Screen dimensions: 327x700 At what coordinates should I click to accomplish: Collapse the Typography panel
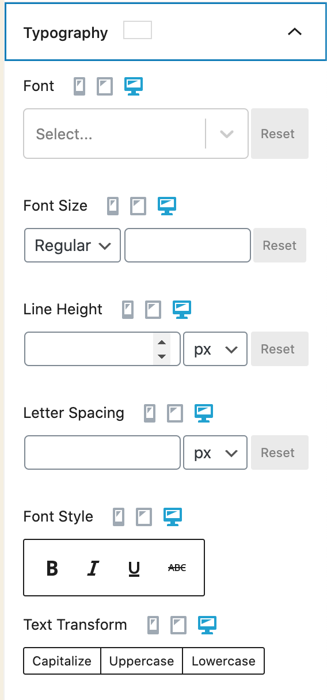294,32
